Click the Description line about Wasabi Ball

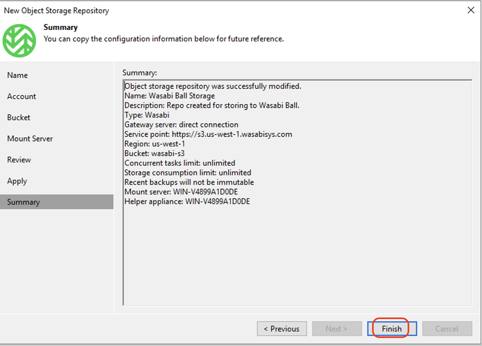[x=212, y=105]
